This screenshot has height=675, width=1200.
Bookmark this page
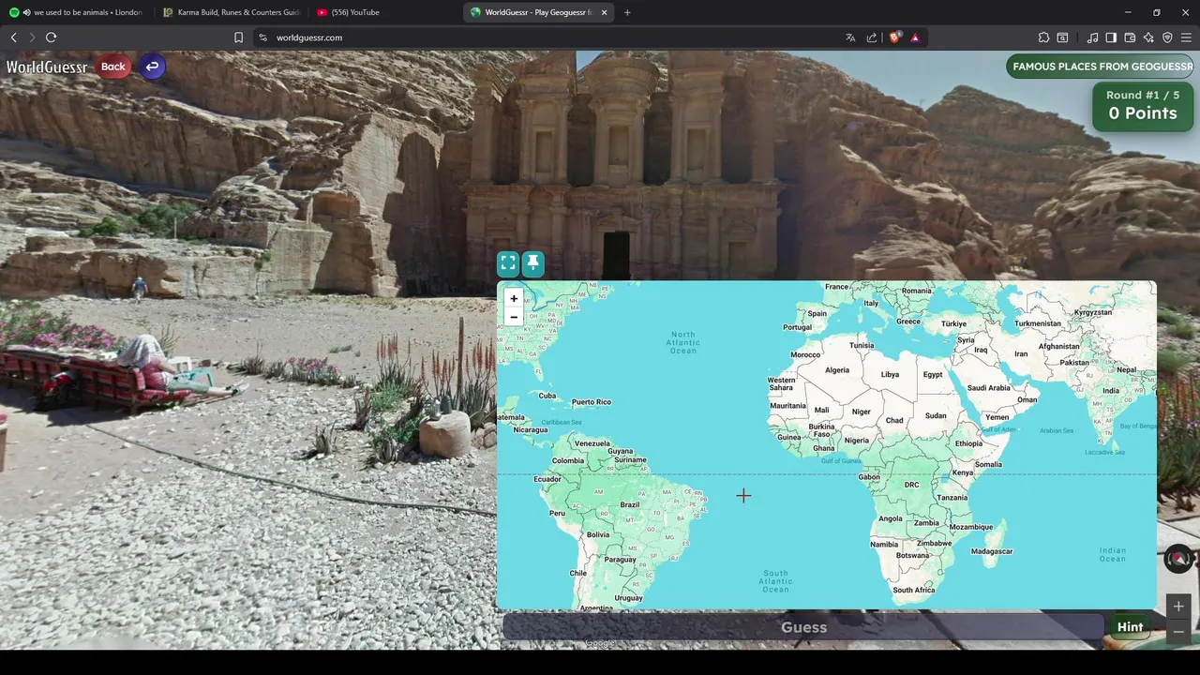[238, 37]
